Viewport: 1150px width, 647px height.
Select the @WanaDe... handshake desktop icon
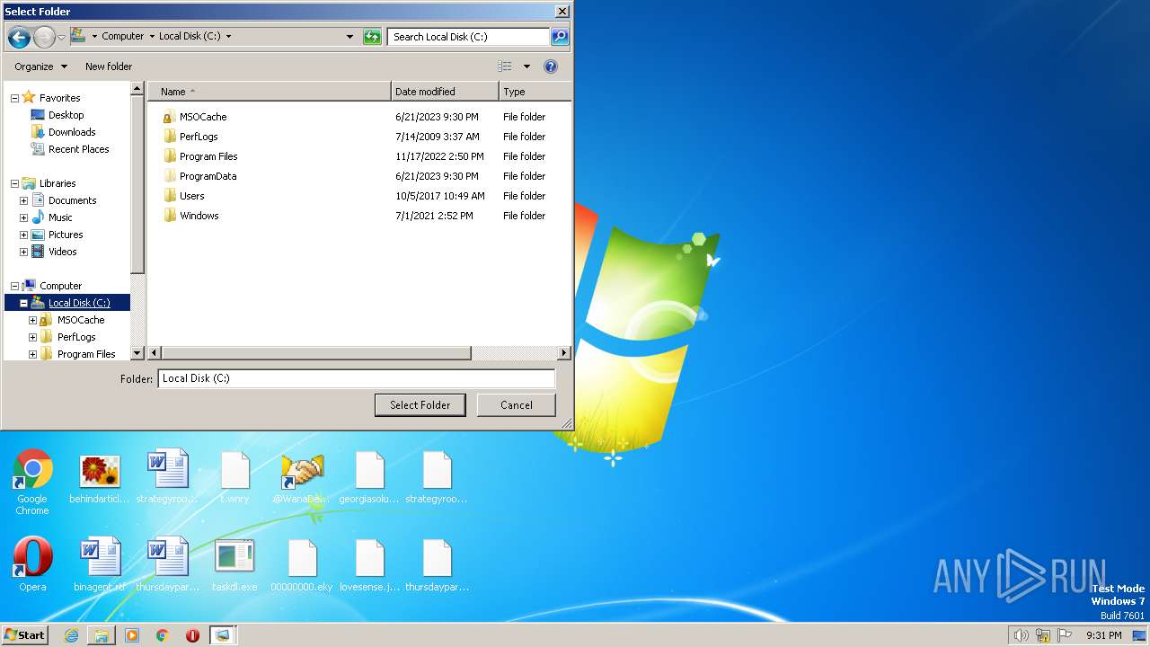point(302,478)
